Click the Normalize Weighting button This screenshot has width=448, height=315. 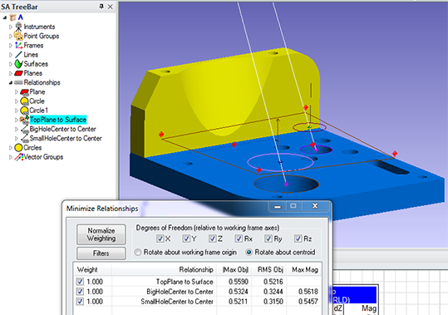point(101,234)
